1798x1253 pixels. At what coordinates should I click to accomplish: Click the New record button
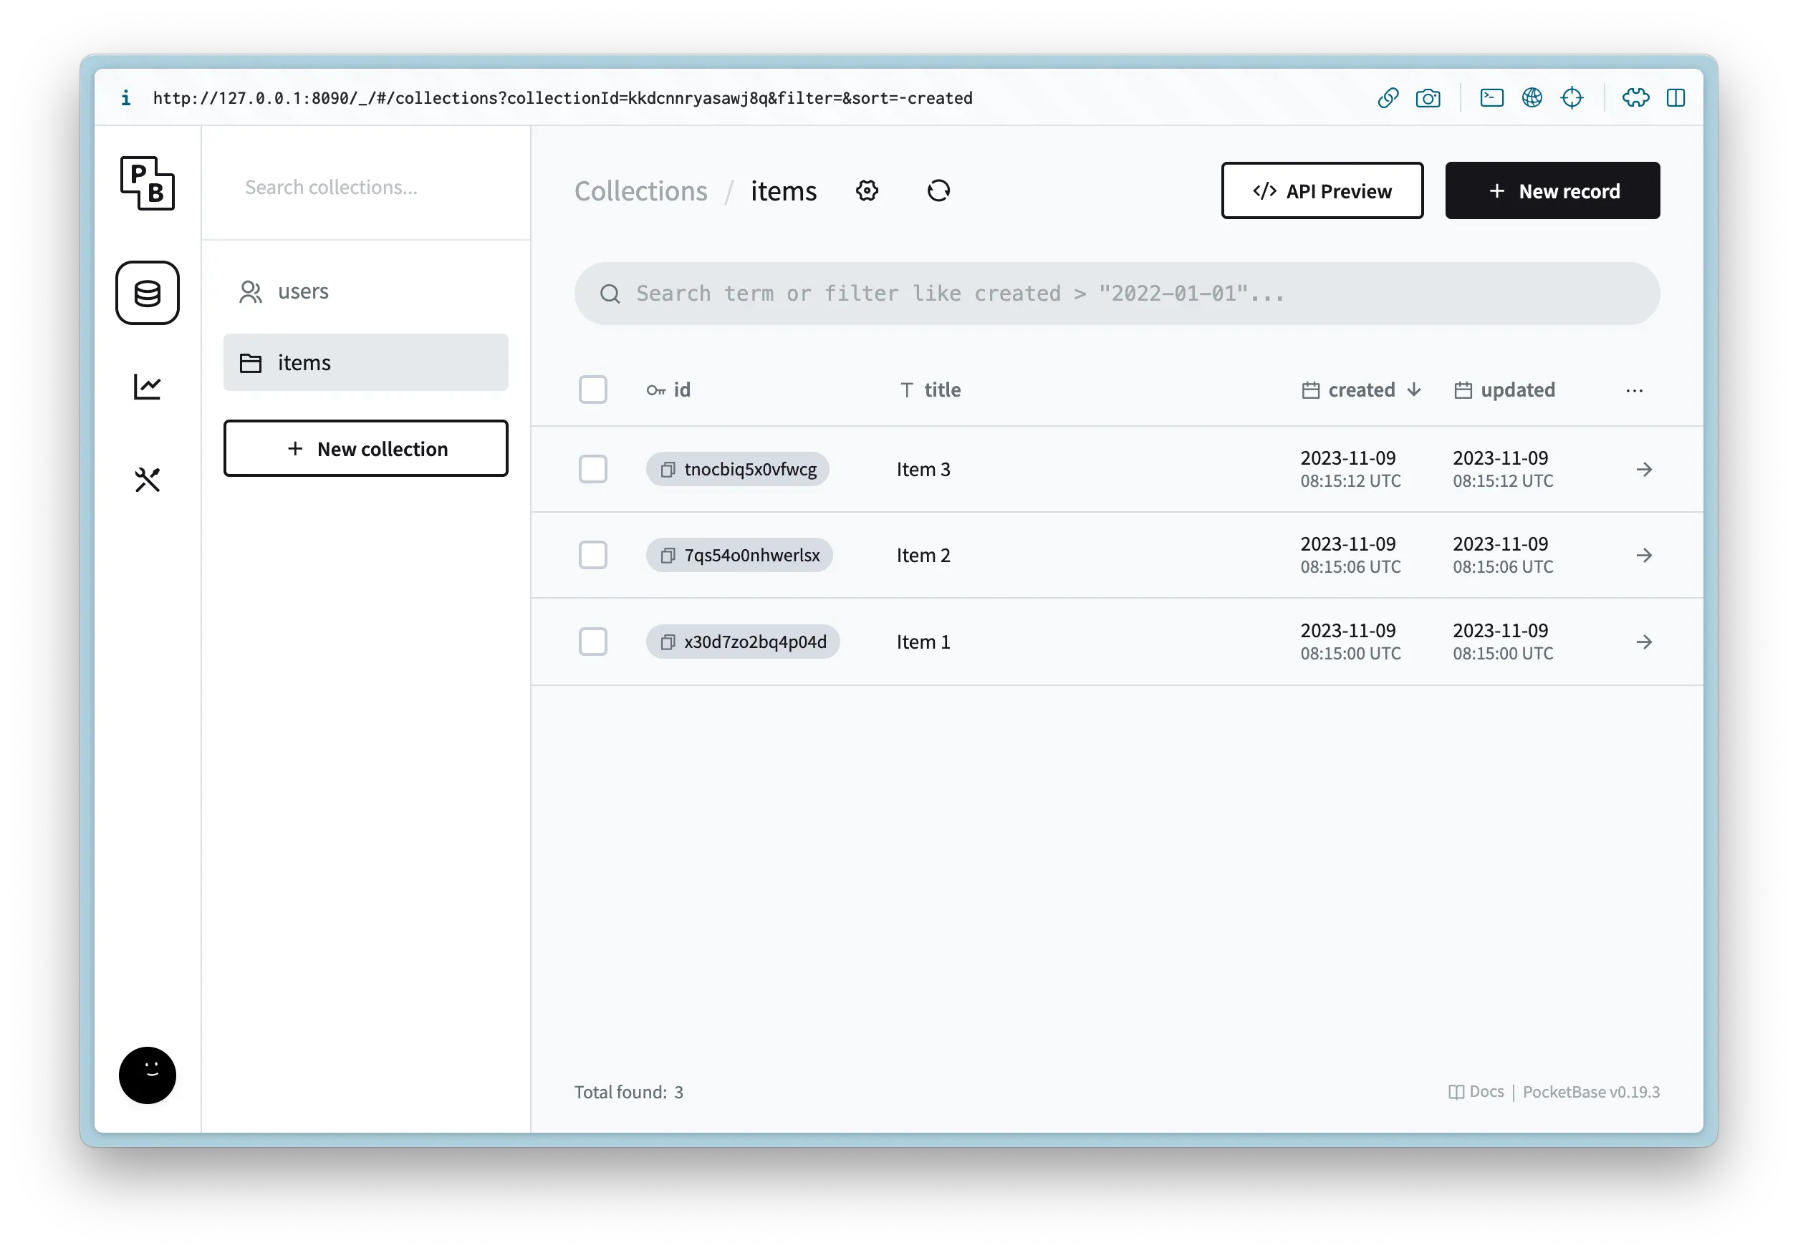(1552, 191)
